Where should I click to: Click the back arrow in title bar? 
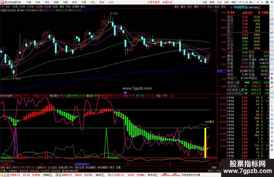click(258, 2)
